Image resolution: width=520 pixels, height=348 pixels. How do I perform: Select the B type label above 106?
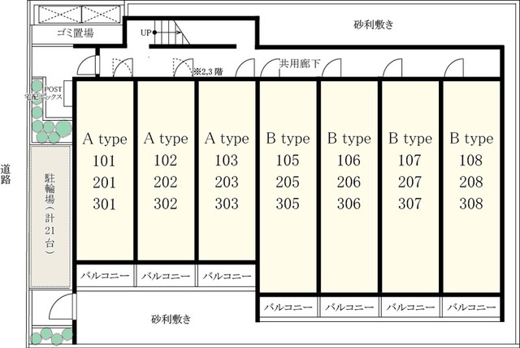point(349,139)
